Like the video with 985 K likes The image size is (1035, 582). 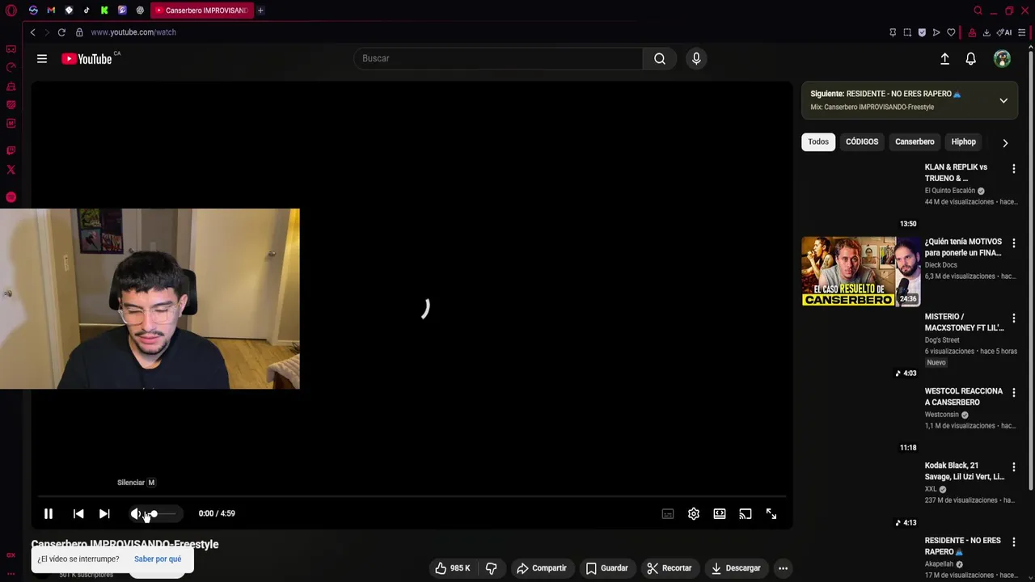pos(453,568)
